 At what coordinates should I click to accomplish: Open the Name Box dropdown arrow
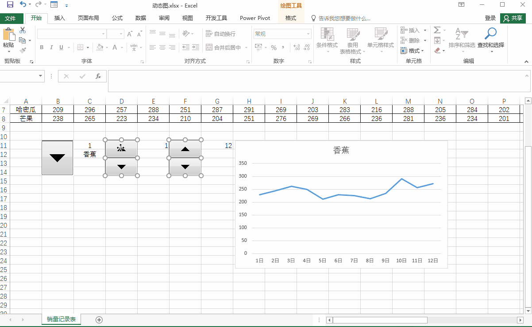pos(41,76)
